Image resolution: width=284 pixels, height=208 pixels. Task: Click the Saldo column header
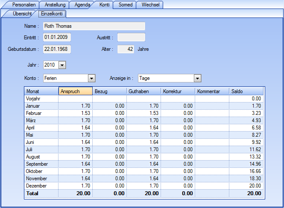pyautogui.click(x=246, y=91)
